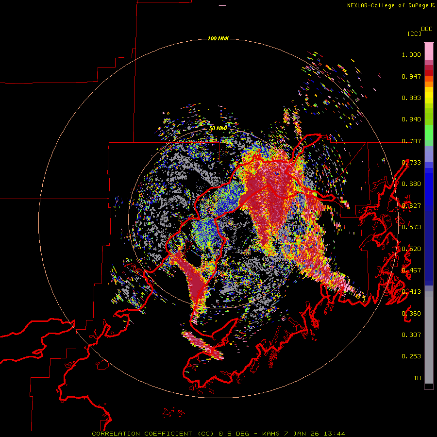Screen dimensions: 437x437
Task: Click the 0.733 legend value
Action: [x=411, y=163]
